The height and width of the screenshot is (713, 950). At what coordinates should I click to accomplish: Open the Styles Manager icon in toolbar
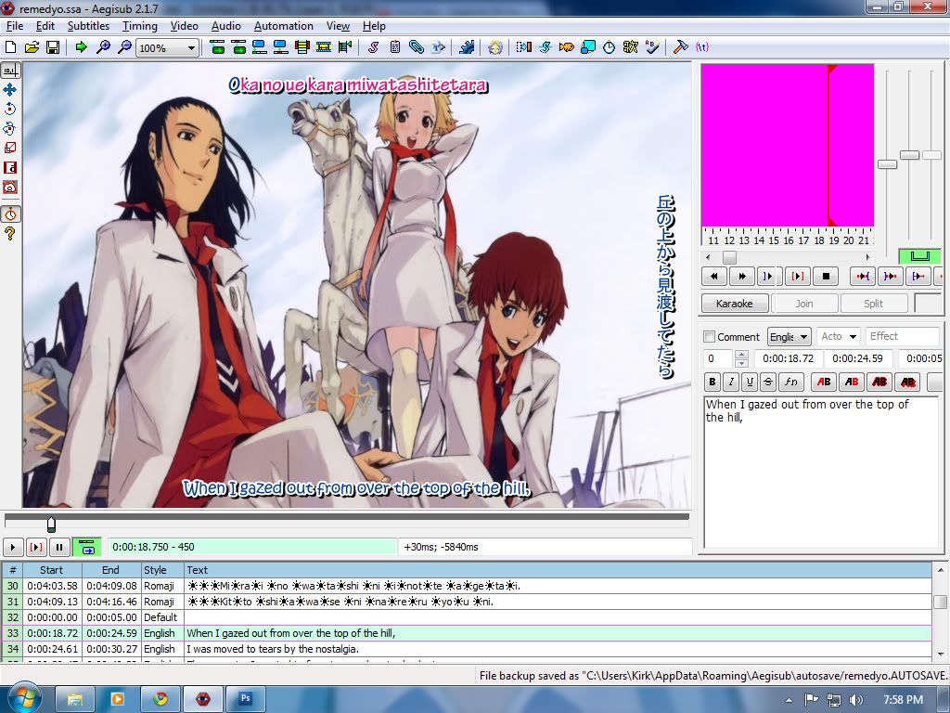[374, 47]
